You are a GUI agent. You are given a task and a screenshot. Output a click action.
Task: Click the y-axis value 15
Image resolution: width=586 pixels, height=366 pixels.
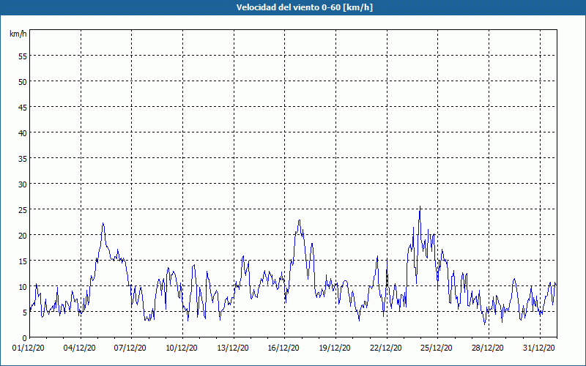click(23, 261)
